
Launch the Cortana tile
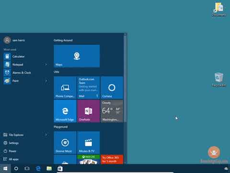[112, 87]
